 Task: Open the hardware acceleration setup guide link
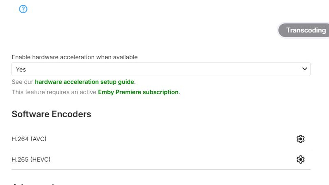click(x=84, y=82)
